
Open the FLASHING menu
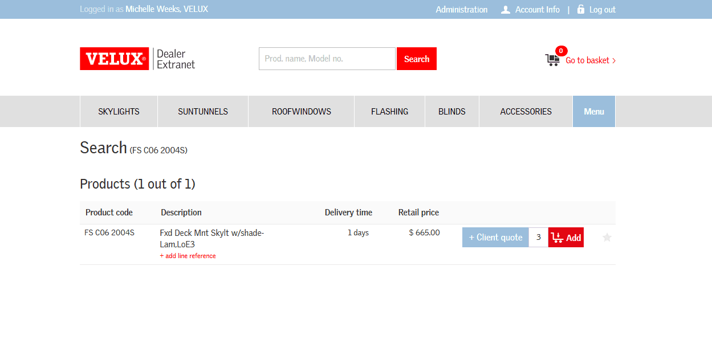tap(390, 112)
